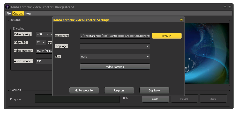This screenshot has width=239, height=115.
Task: Minimize the Kanto Karaoke main window
Action: (x=225, y=7)
